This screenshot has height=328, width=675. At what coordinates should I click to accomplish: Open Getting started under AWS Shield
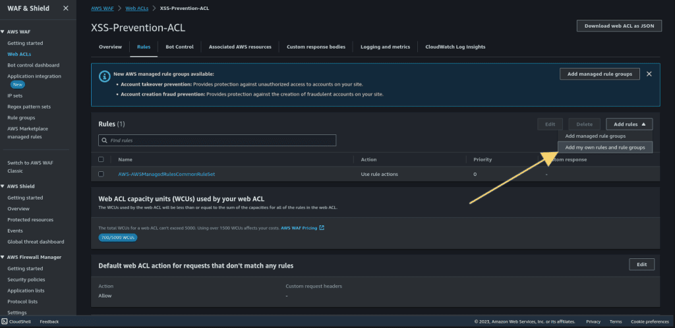(25, 198)
